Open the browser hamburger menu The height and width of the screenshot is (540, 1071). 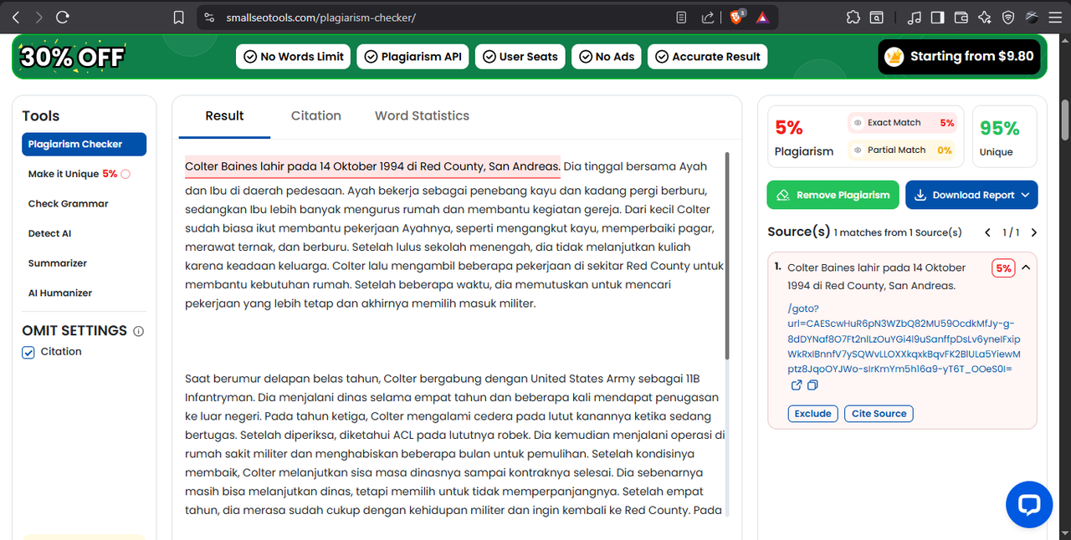point(1055,17)
